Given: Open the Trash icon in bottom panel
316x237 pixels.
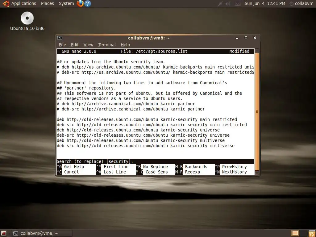Looking at the screenshot, I should (x=312, y=233).
